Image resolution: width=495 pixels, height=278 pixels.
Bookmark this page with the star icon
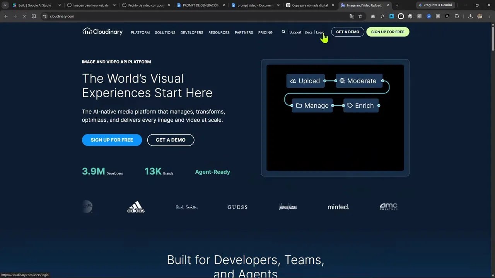click(x=360, y=16)
